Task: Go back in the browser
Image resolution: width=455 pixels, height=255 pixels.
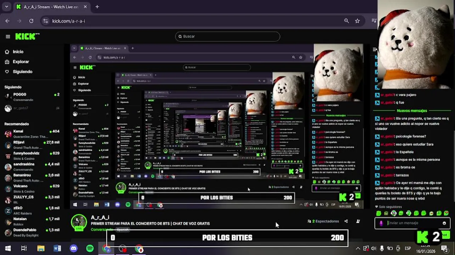Action: pos(7,21)
